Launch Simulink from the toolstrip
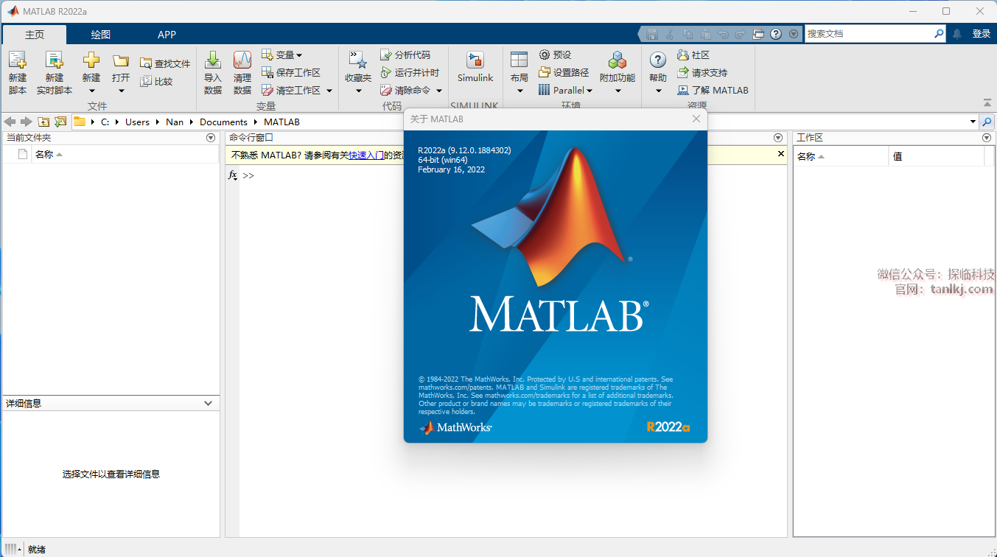This screenshot has height=557, width=997. coord(475,67)
